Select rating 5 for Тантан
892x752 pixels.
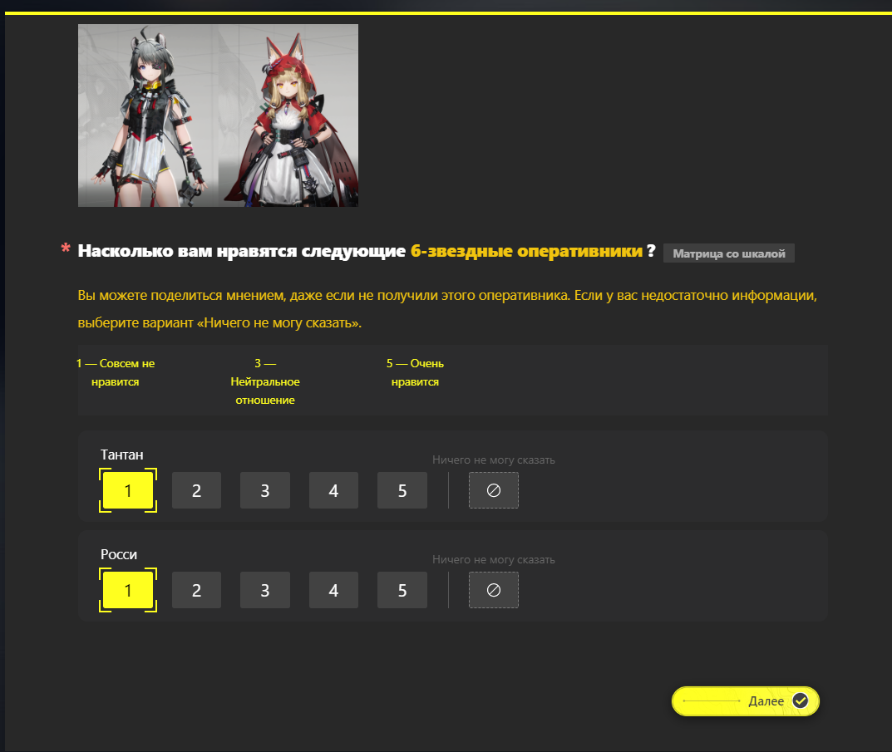click(x=402, y=490)
